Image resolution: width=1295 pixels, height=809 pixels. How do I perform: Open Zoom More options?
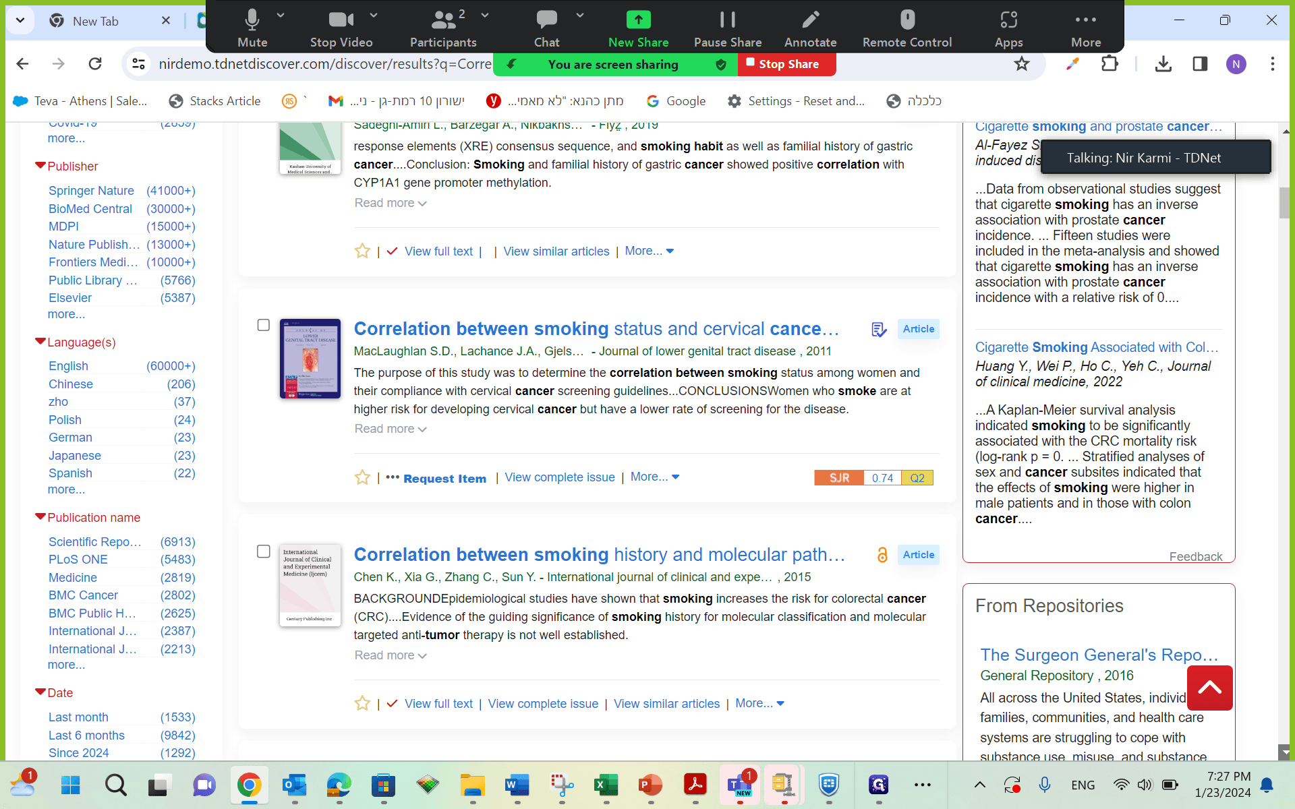tap(1086, 28)
